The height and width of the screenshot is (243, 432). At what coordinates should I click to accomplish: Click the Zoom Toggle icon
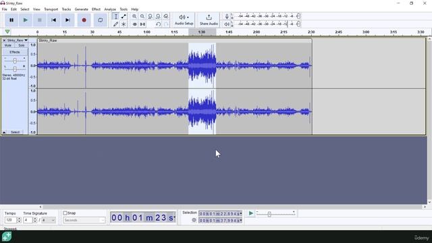(166, 16)
